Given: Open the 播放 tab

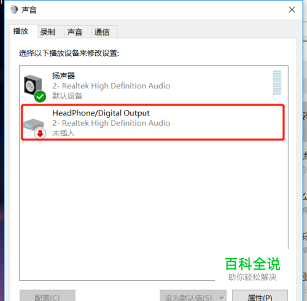Looking at the screenshot, I should click(x=21, y=31).
